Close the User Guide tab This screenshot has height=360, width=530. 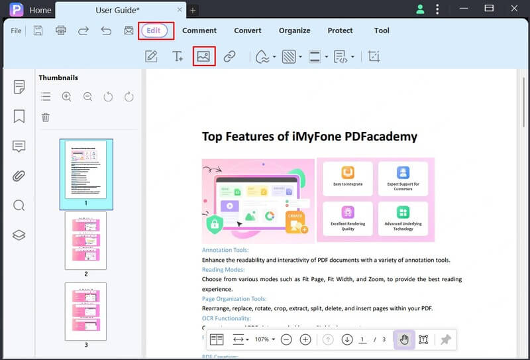180,10
